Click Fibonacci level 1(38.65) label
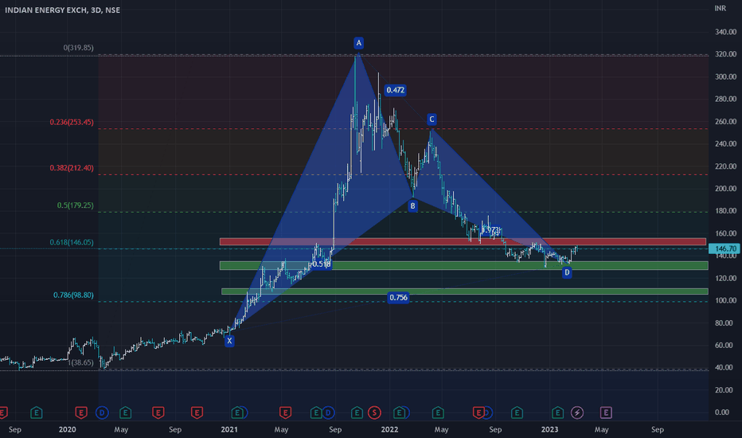Viewport: 742px width, 438px height. 80,362
